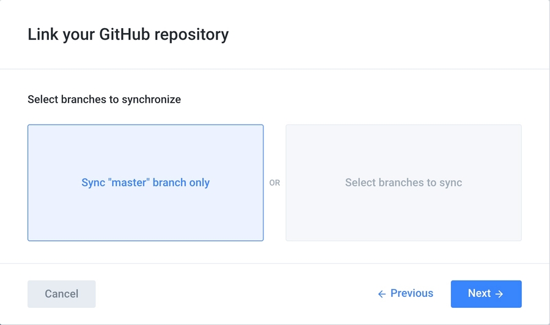550x325 pixels.
Task: Click the Sync "master" branch only text
Action: click(x=145, y=183)
